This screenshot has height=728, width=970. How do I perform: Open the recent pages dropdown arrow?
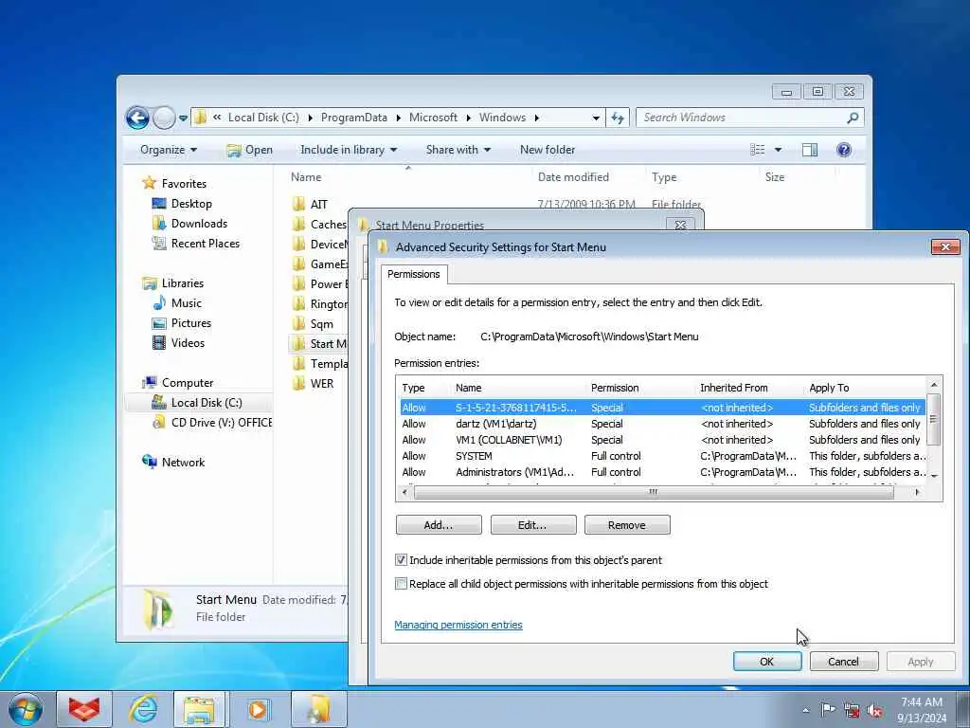click(x=183, y=118)
